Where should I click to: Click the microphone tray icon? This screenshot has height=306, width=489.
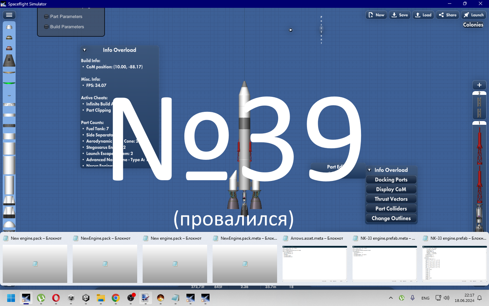coord(413,298)
